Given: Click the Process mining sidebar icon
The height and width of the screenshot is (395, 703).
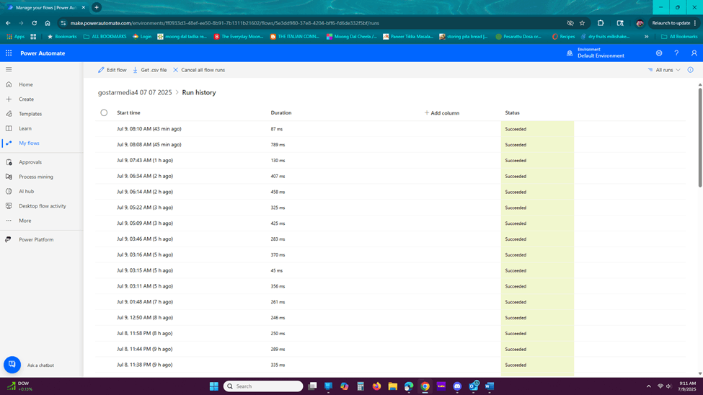Looking at the screenshot, I should [9, 177].
